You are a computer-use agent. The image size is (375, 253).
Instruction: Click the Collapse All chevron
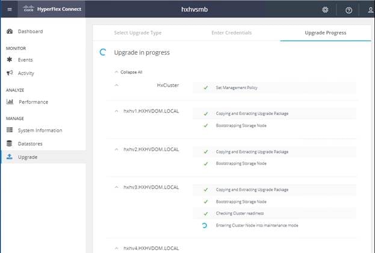pos(116,72)
